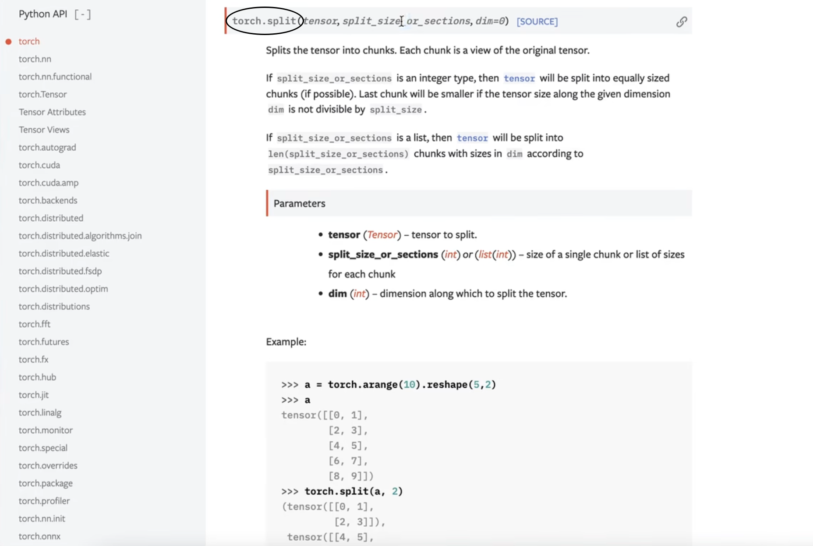Open torch.profiler page
813x546 pixels.
tap(44, 501)
